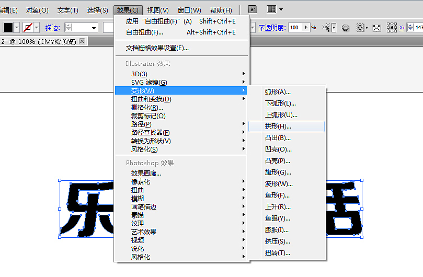Image resolution: width=423 pixels, height=277 pixels.
Task: Open the opacity slider arrow
Action: [306, 28]
